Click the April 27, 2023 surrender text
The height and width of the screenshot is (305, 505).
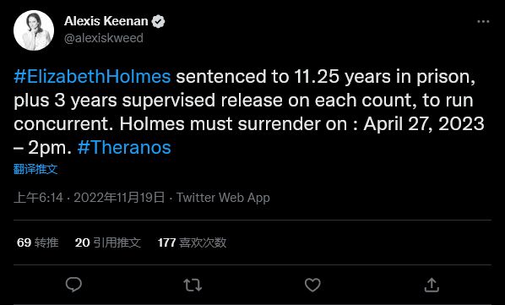(x=424, y=124)
